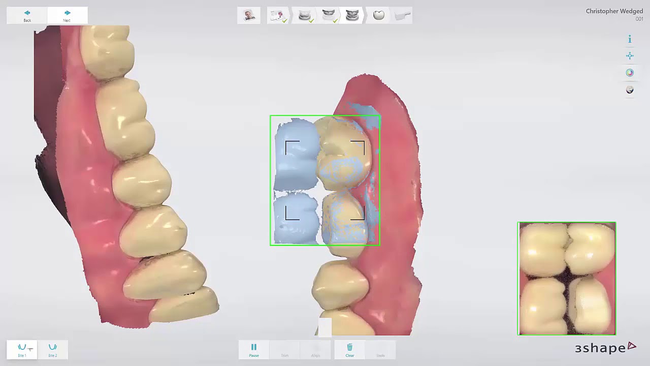650x366 pixels.
Task: Select the Bite 2 scan tab
Action: 52,350
